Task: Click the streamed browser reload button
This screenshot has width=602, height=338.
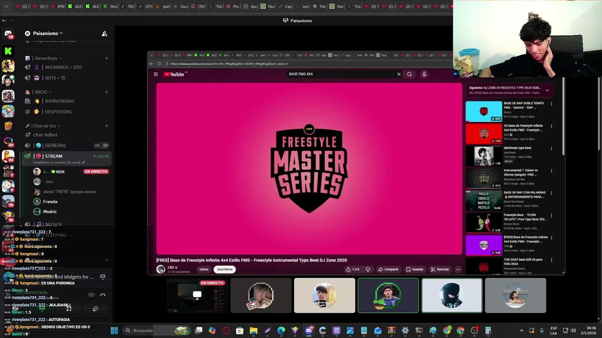Action: click(x=159, y=64)
